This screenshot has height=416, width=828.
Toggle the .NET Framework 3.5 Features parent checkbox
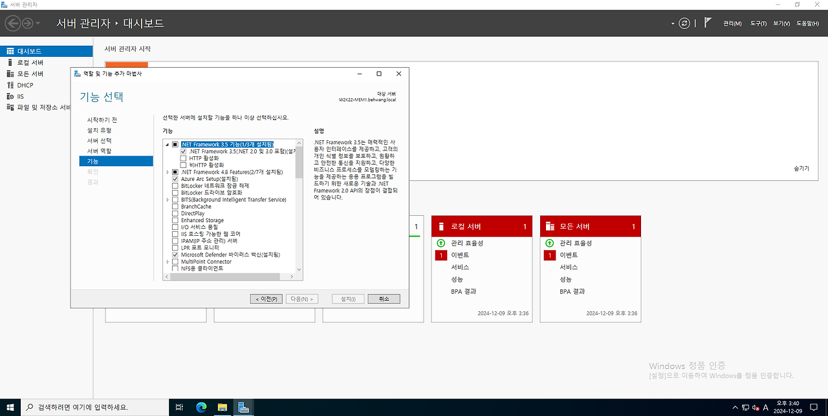175,144
